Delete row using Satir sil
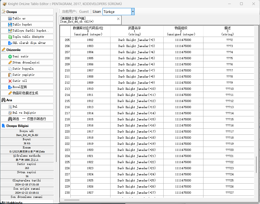 click(27, 81)
